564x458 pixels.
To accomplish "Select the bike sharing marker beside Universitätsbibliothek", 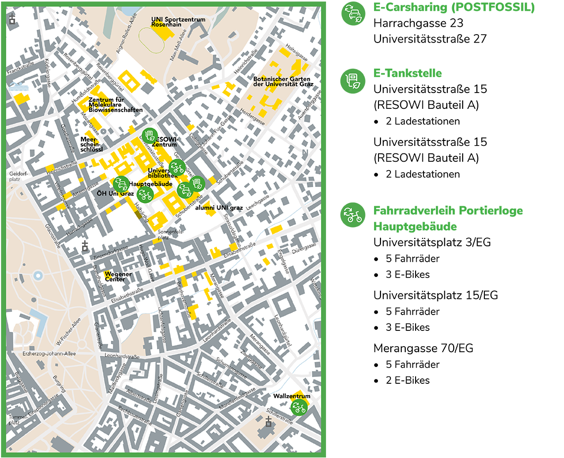I will pos(177,168).
